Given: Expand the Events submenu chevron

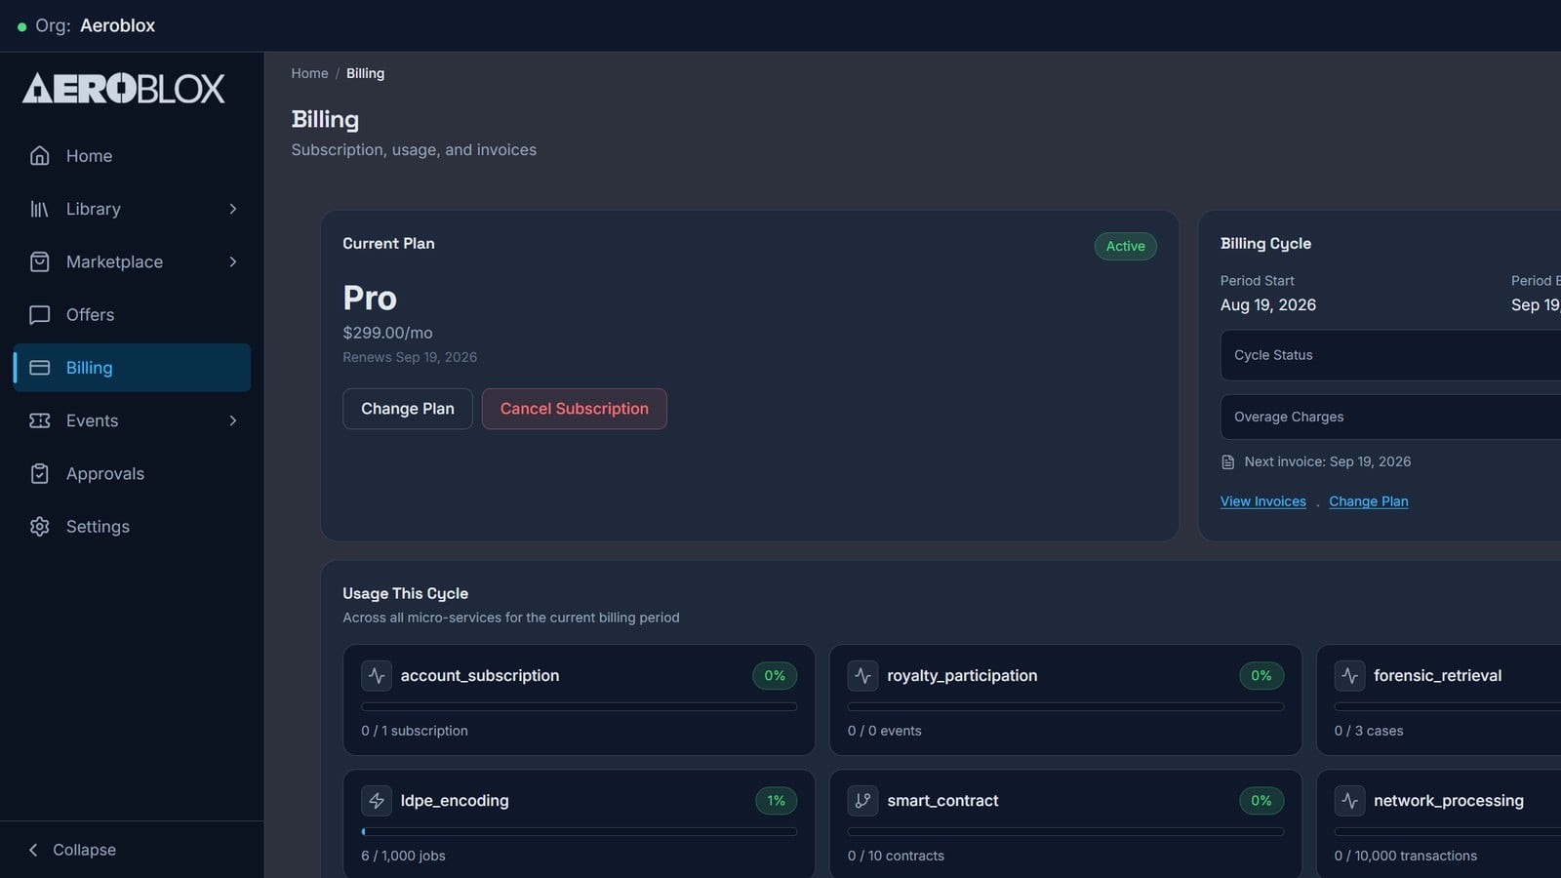Looking at the screenshot, I should [233, 420].
